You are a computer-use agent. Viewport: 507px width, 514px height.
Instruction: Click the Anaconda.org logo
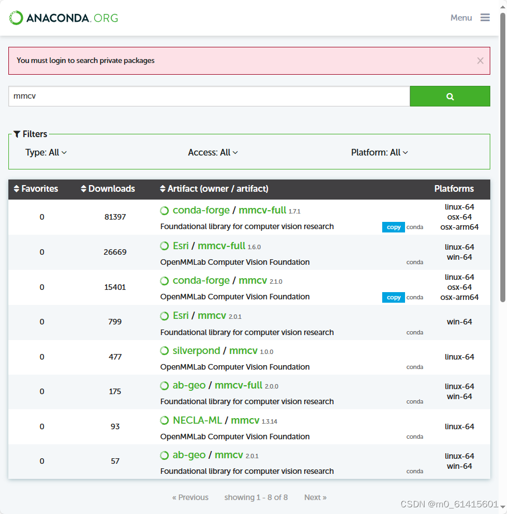pos(64,18)
